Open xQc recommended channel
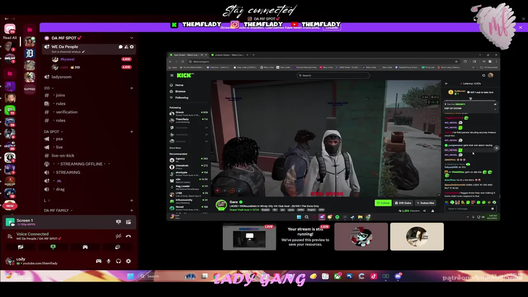This screenshot has height=297, width=528. tap(189, 180)
